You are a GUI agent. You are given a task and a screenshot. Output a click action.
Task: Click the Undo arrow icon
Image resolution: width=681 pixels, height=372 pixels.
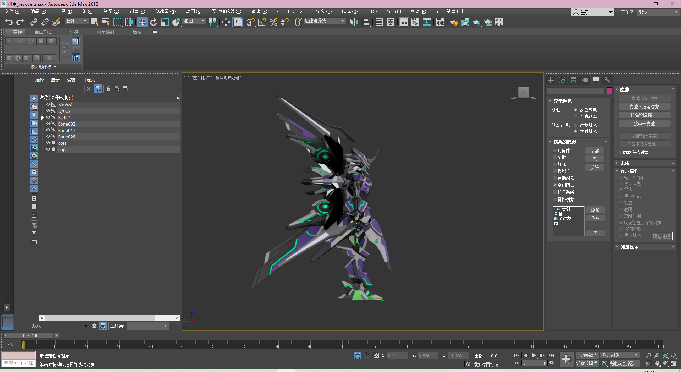pos(9,22)
